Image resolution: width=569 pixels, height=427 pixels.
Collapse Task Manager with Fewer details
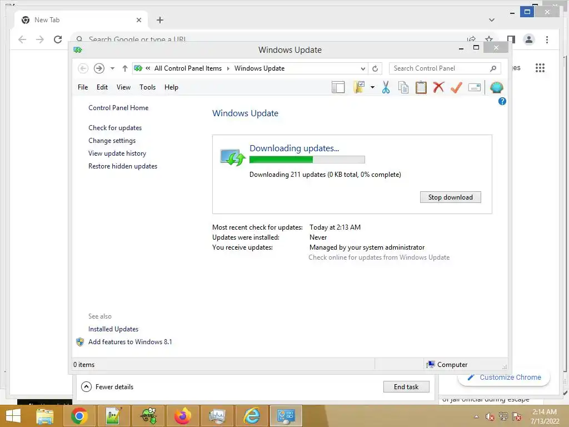click(107, 387)
